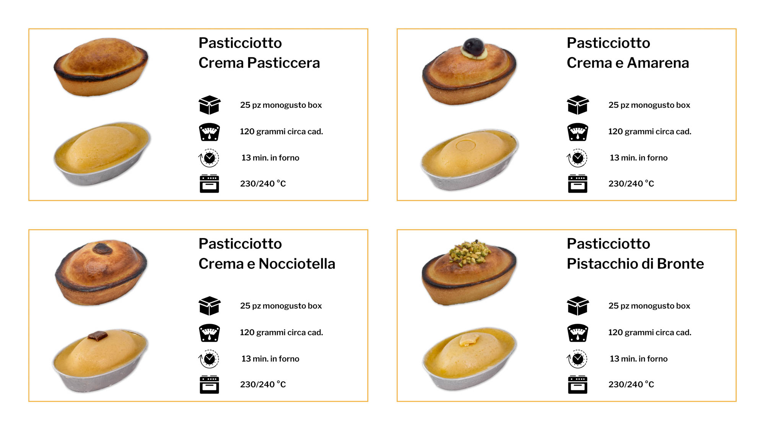Click the box icon in Crema e Nocciotella card

[209, 306]
